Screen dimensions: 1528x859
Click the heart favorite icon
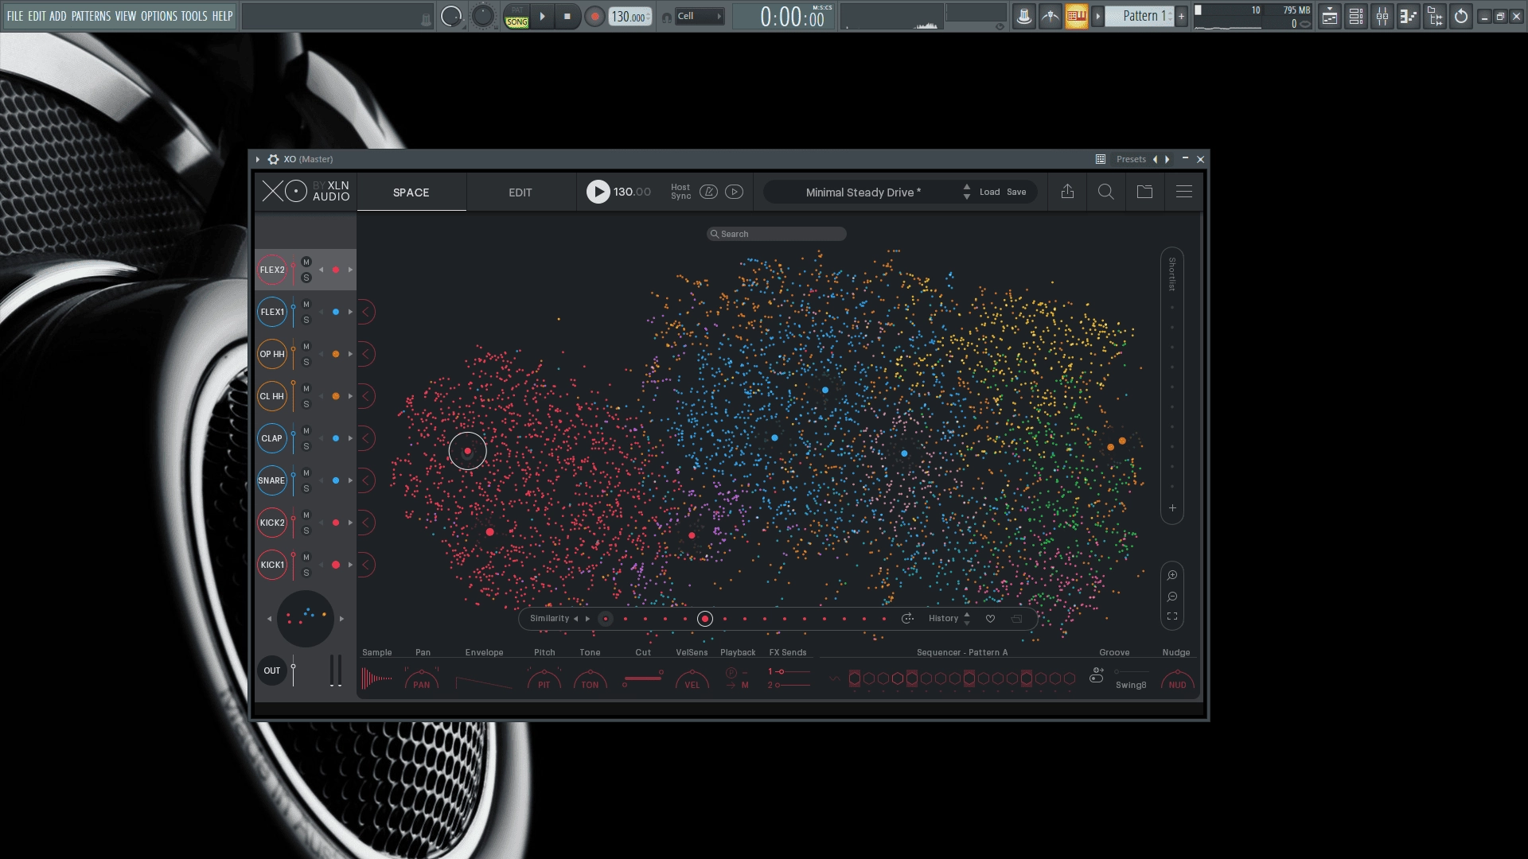[x=990, y=619]
